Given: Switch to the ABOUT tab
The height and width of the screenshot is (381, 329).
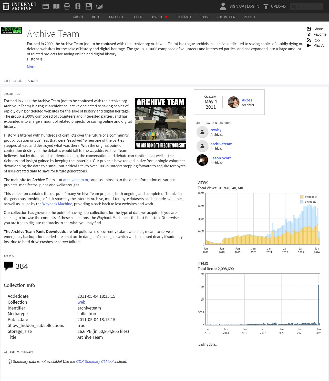Looking at the screenshot, I should (33, 81).
